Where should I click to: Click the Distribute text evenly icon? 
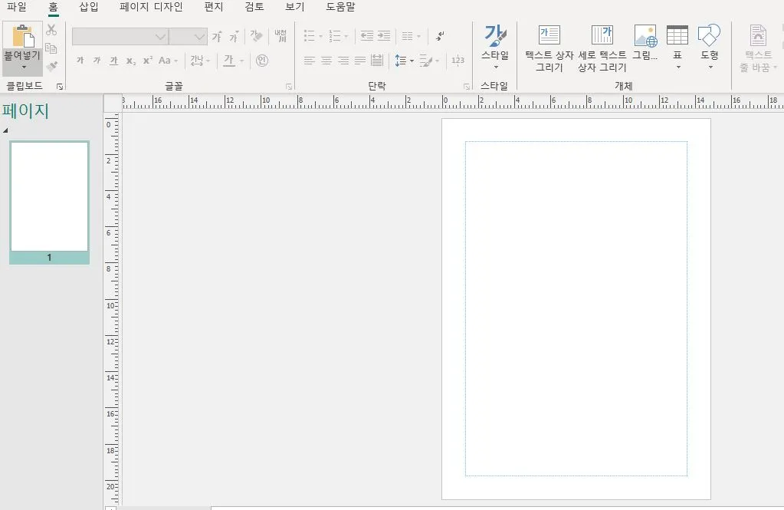377,61
